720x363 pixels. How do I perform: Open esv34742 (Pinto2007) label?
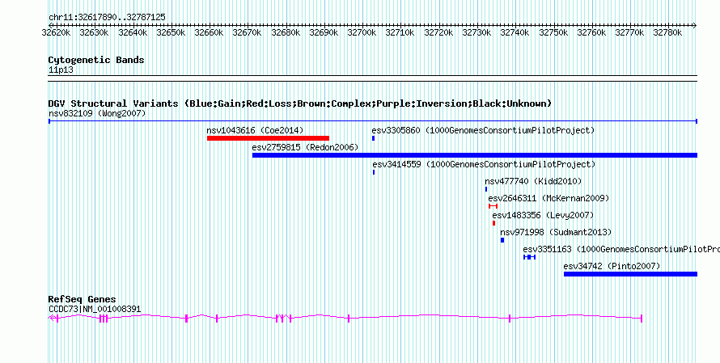612,266
